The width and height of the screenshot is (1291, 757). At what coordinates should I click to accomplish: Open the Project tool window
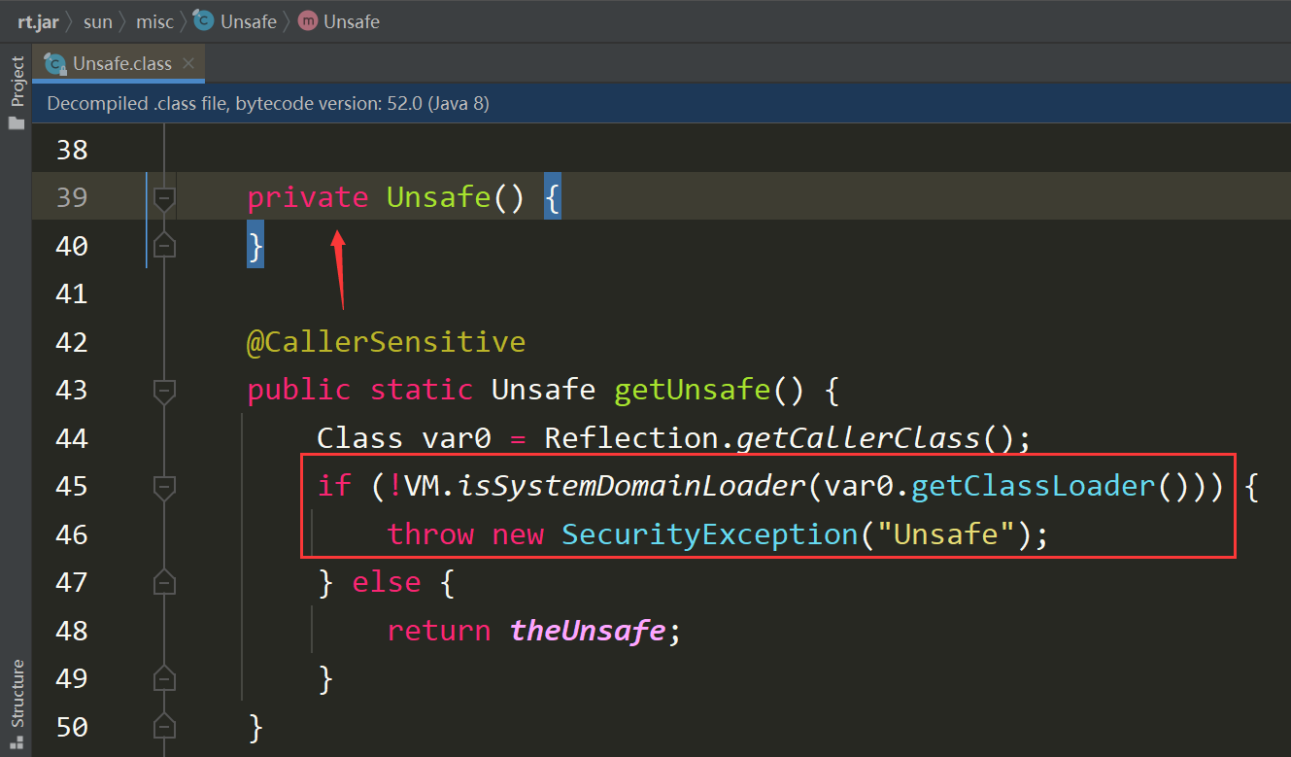click(17, 81)
